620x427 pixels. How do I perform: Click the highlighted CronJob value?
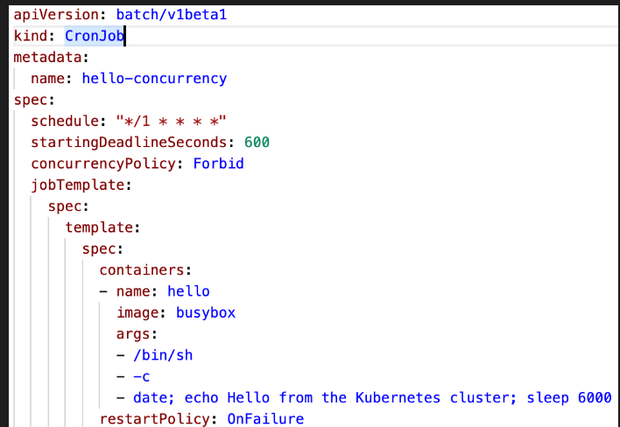click(x=95, y=36)
